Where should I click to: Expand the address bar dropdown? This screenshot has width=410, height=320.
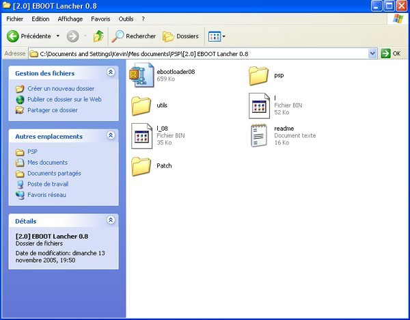(372, 53)
